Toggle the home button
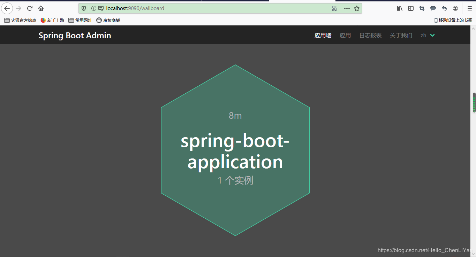Screen dimensions: 476x257 click(x=41, y=8)
